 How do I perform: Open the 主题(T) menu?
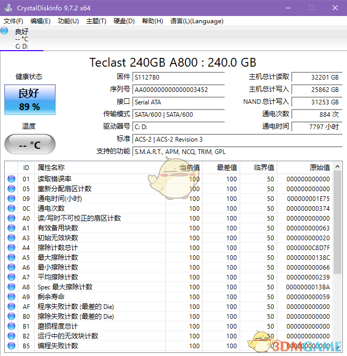[x=96, y=21]
